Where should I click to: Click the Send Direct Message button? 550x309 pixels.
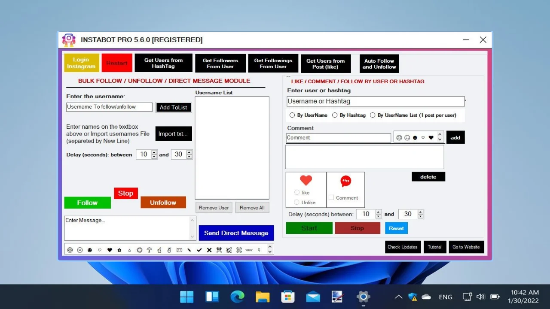(x=236, y=233)
